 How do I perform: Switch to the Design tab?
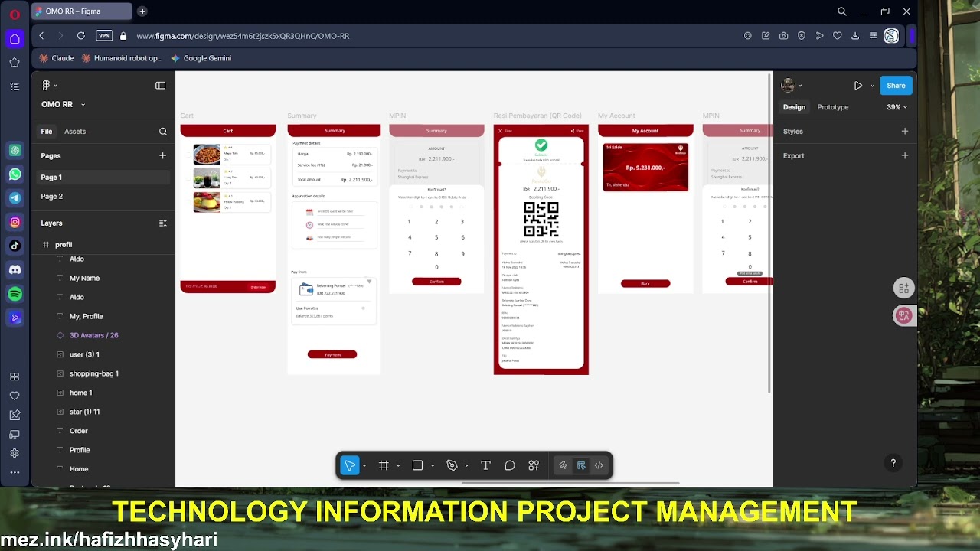pyautogui.click(x=794, y=107)
